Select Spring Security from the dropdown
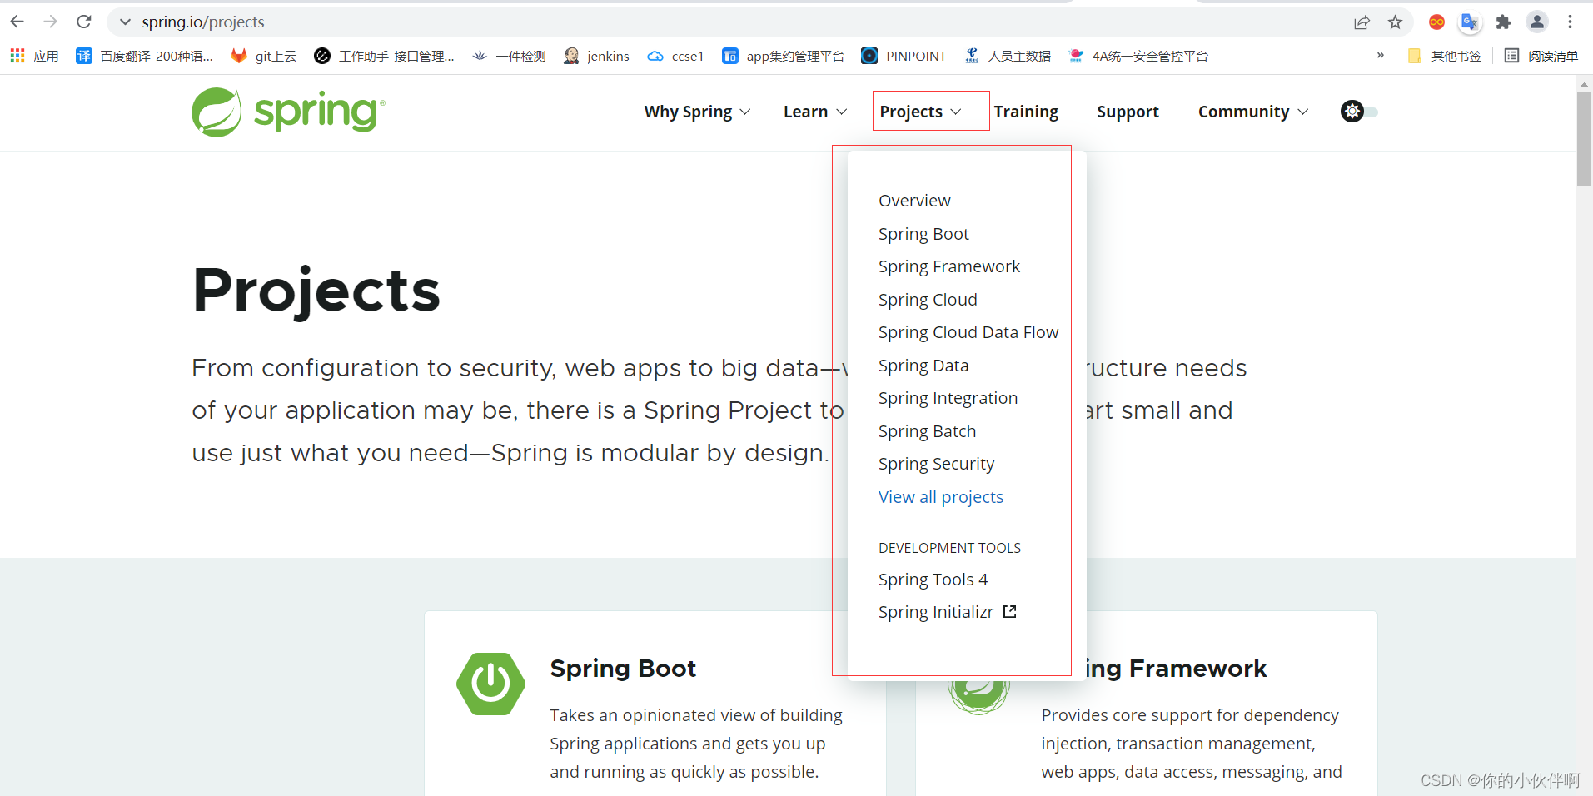The image size is (1593, 796). (936, 464)
